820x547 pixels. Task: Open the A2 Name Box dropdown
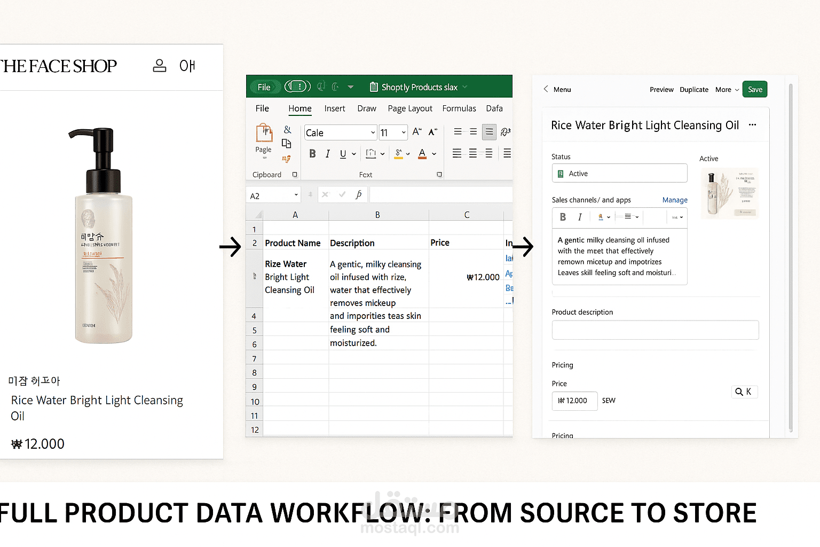point(296,195)
